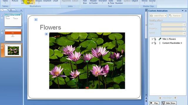Screen dimensions: 188x105
Task: Insert Slide Number
Action: pyautogui.click(x=119, y=2)
